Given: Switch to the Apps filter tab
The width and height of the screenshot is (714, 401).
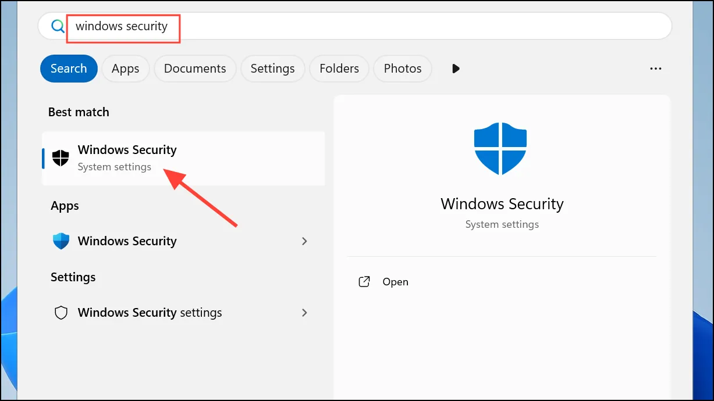Looking at the screenshot, I should point(126,69).
